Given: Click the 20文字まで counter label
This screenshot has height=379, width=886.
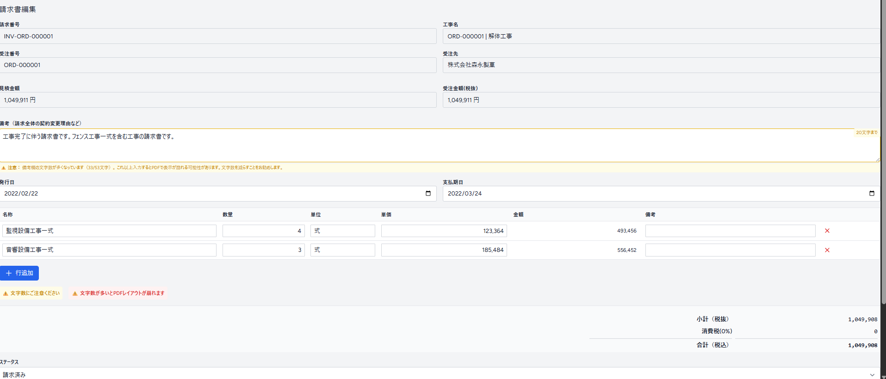Looking at the screenshot, I should coord(867,133).
